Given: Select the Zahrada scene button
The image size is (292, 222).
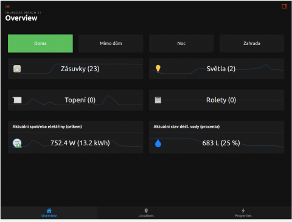Looking at the screenshot, I should 252,43.
